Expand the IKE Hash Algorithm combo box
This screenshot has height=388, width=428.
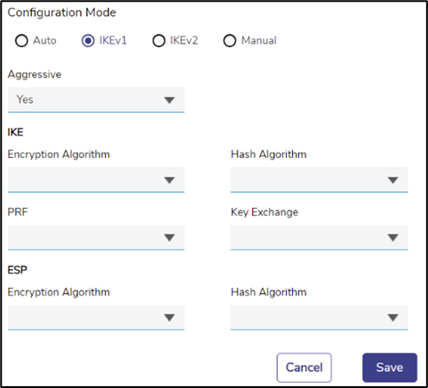tap(319, 179)
